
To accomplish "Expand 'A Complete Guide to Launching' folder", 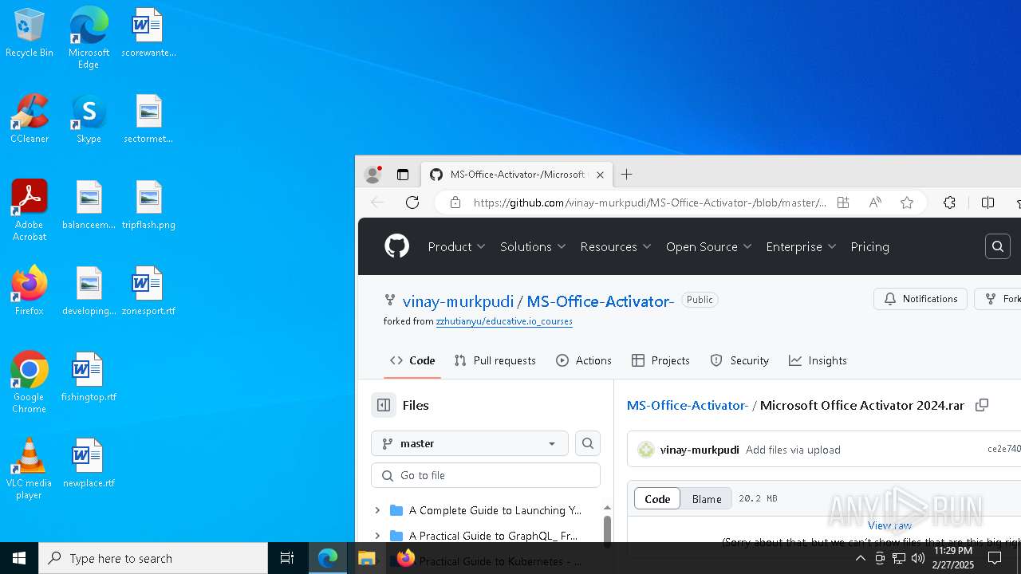I will 377,510.
